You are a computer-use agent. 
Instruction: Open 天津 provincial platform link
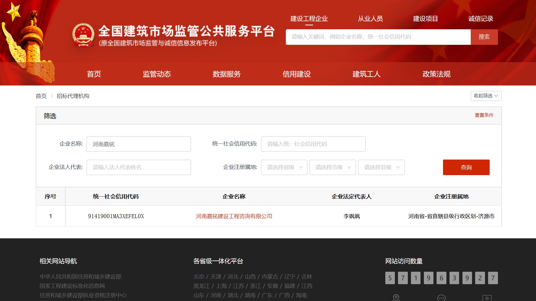coord(216,277)
